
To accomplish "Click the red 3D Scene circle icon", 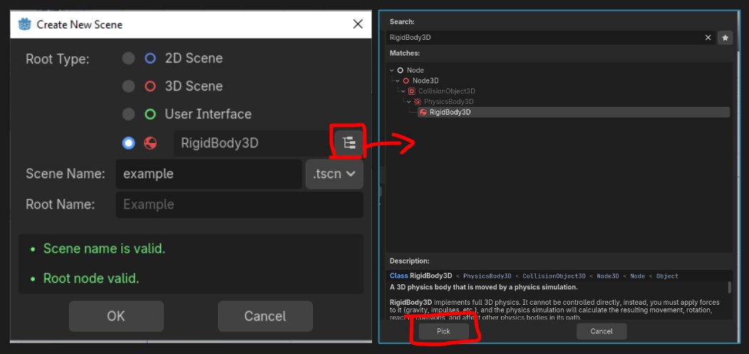I will pos(150,86).
